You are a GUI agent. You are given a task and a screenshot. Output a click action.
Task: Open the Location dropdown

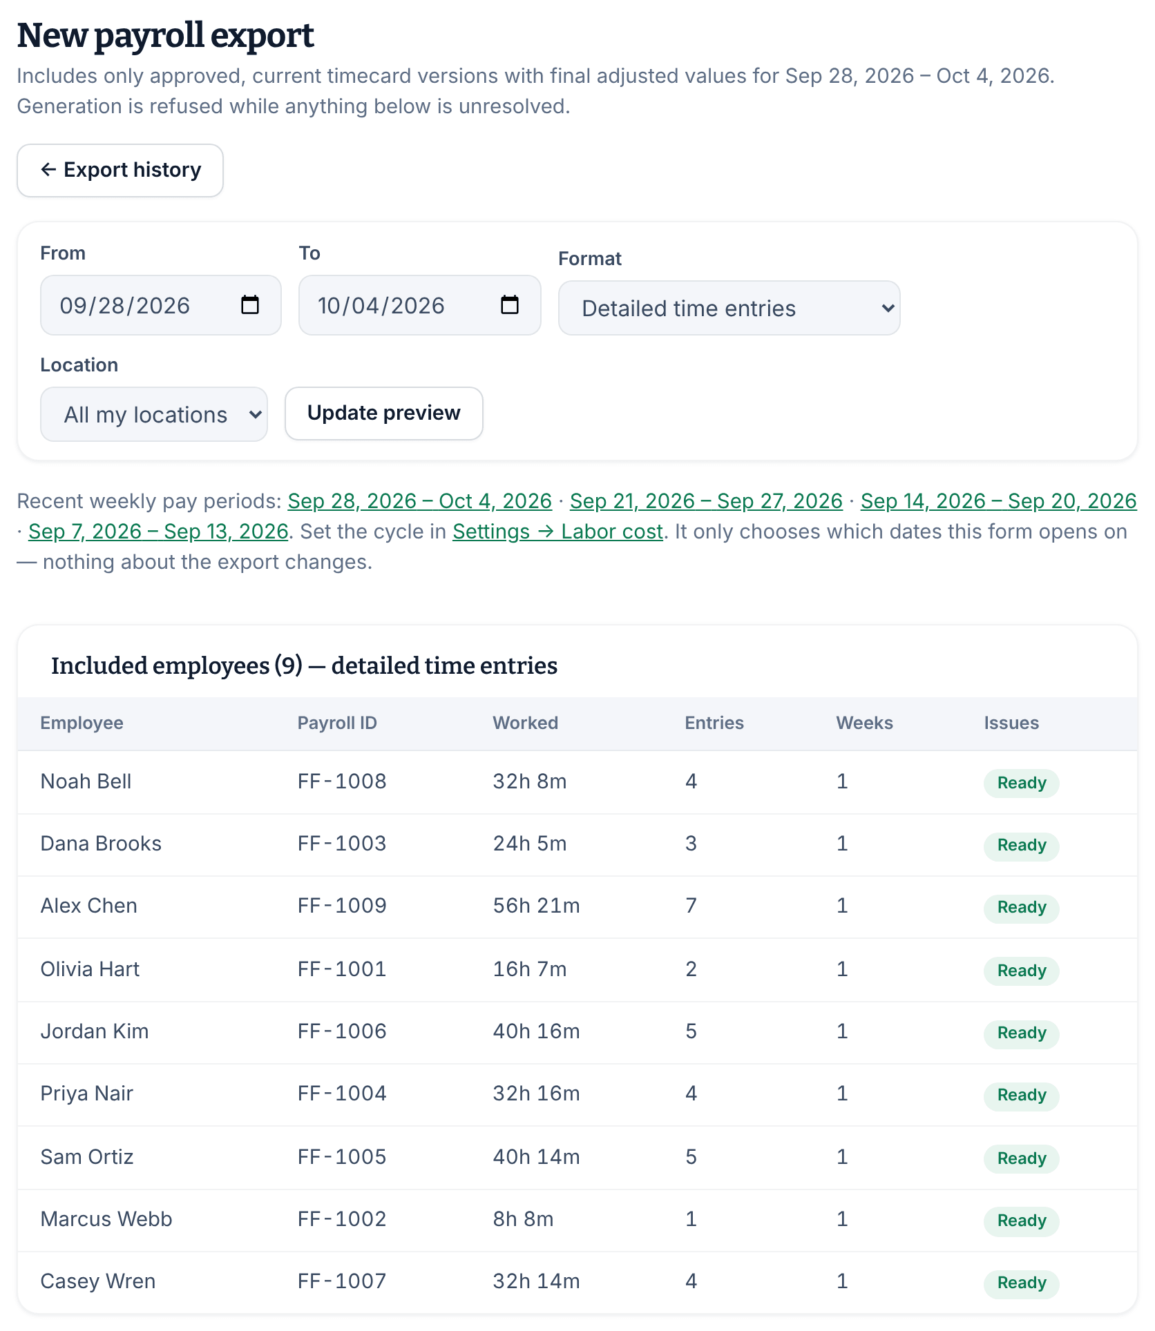pos(154,414)
